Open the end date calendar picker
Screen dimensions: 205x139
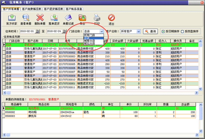coord(64,31)
